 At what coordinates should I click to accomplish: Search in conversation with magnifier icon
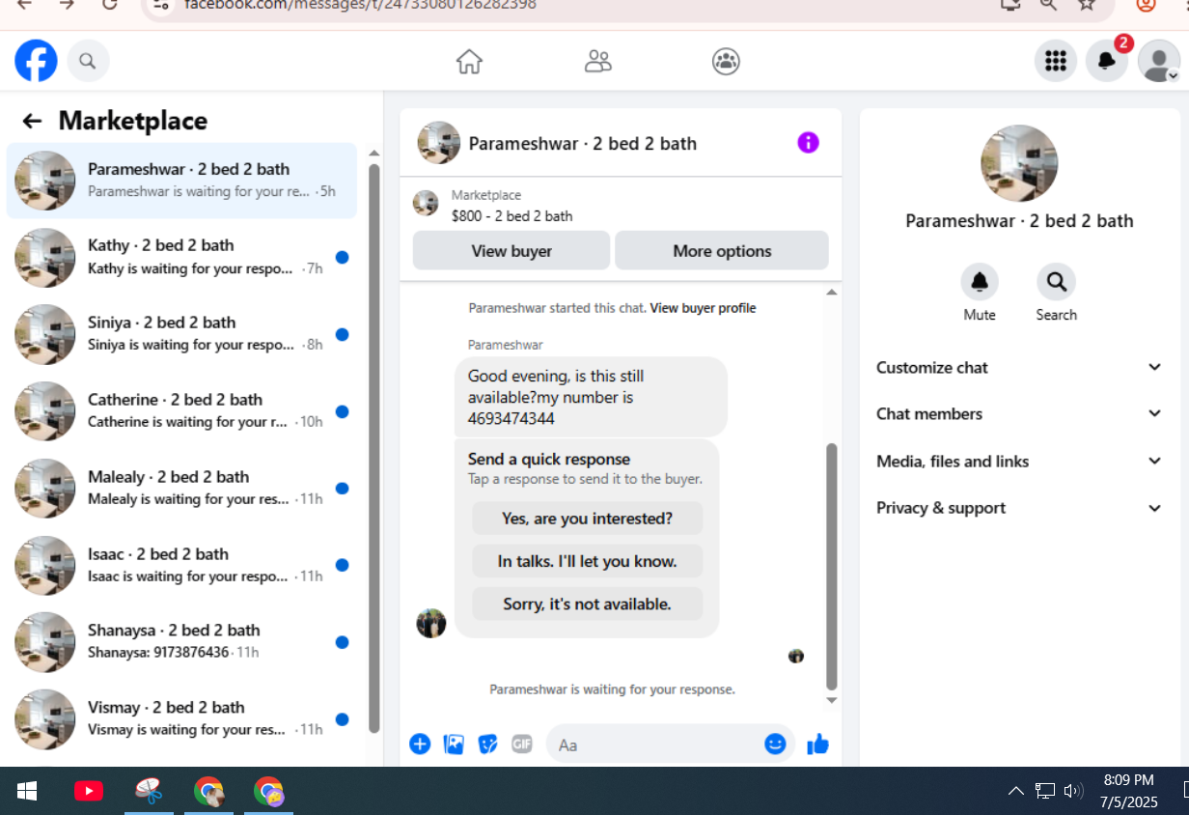coord(1056,282)
